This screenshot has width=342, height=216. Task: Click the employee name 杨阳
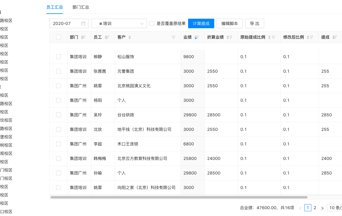[x=98, y=100]
